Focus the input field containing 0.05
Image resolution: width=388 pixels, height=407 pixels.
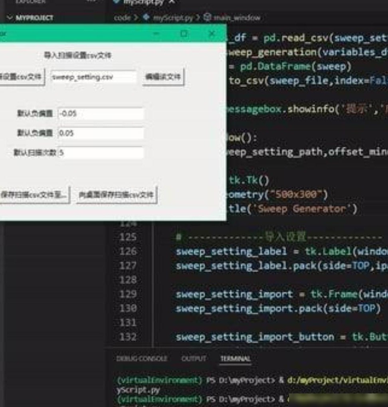101,133
